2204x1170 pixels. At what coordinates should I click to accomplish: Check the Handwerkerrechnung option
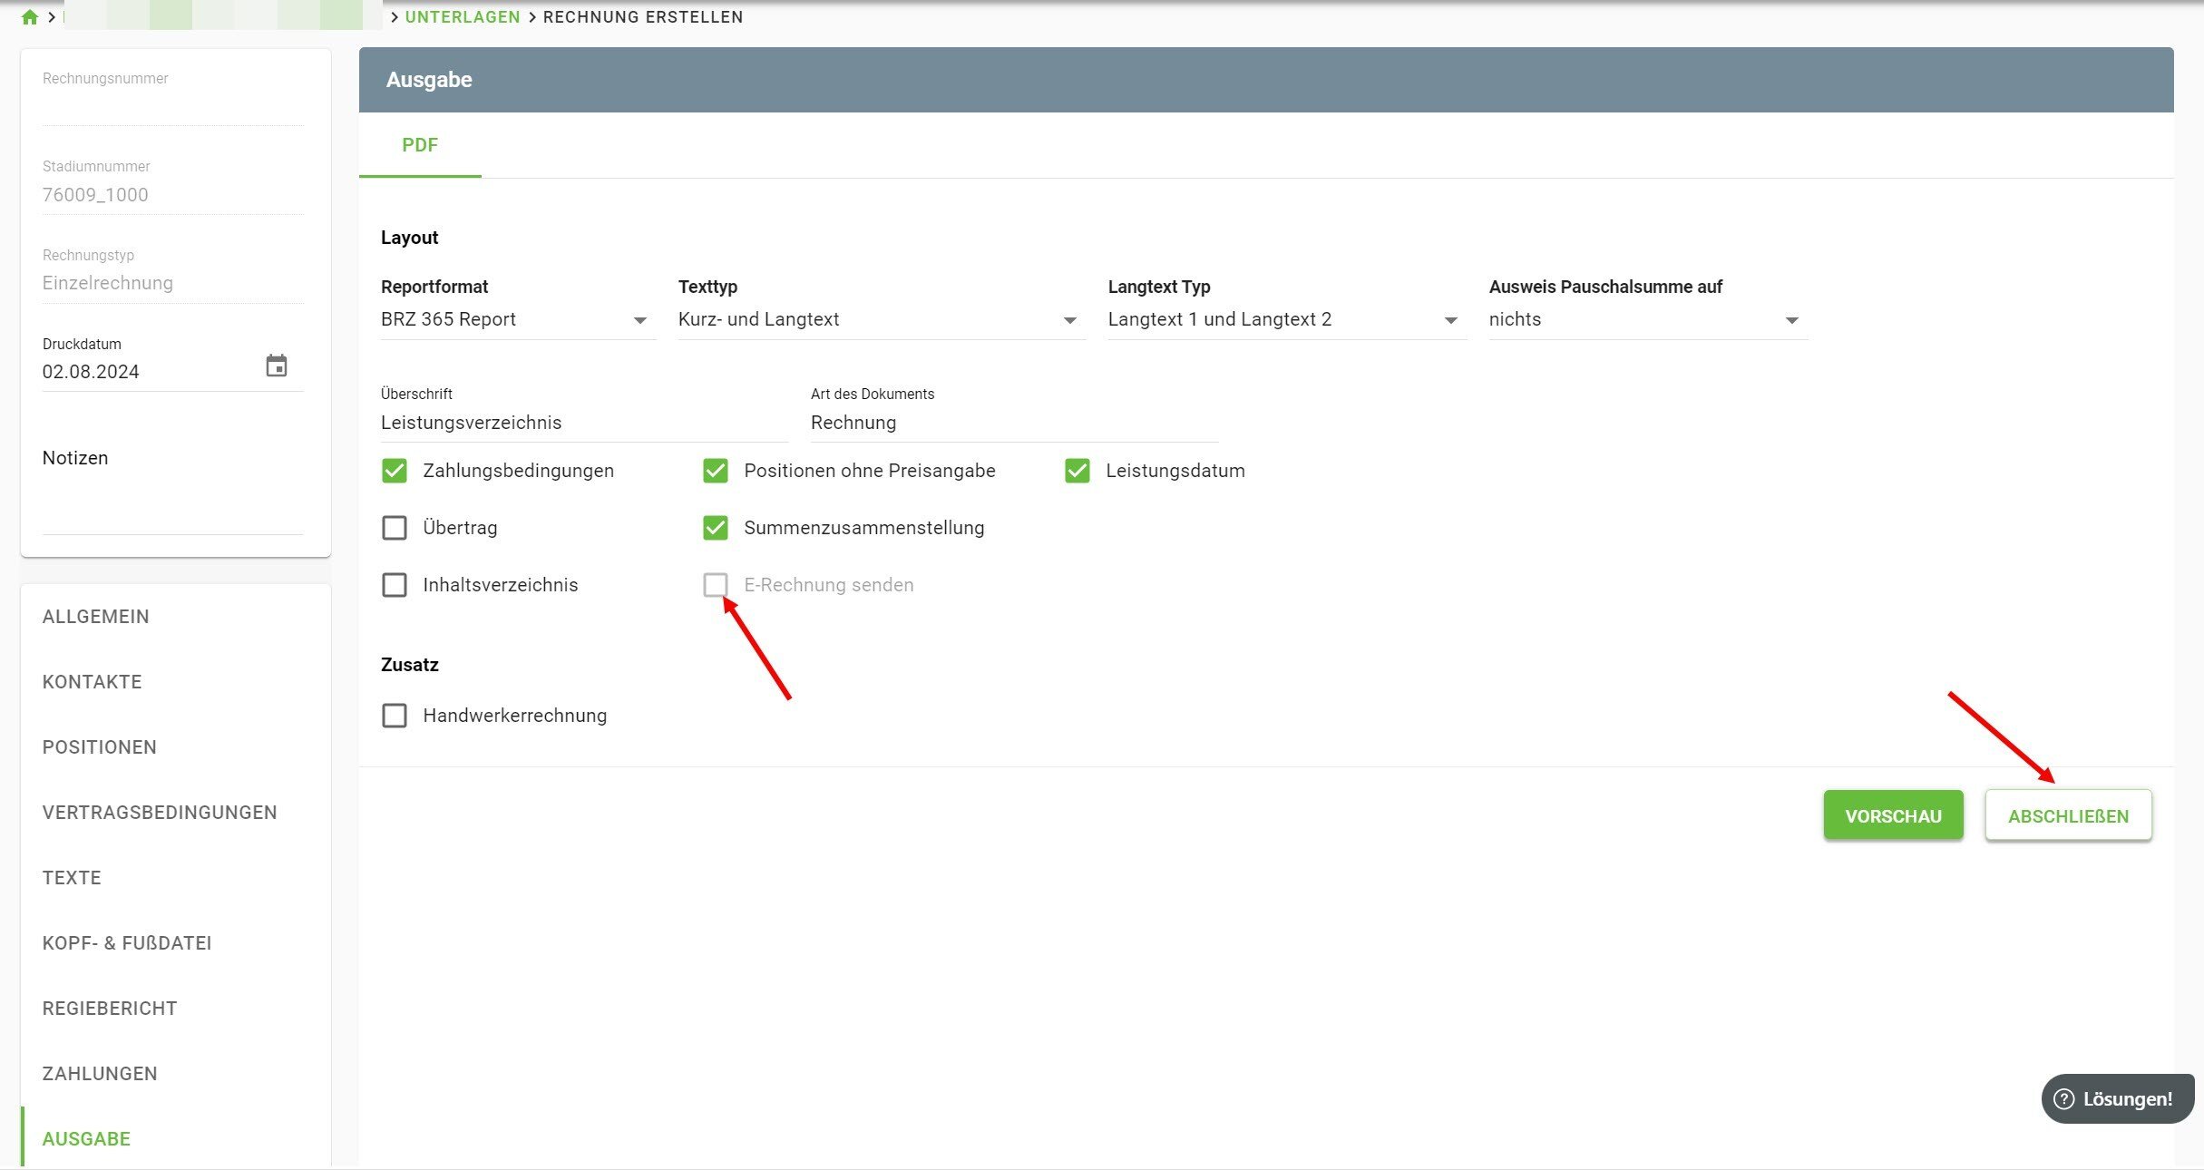click(395, 716)
